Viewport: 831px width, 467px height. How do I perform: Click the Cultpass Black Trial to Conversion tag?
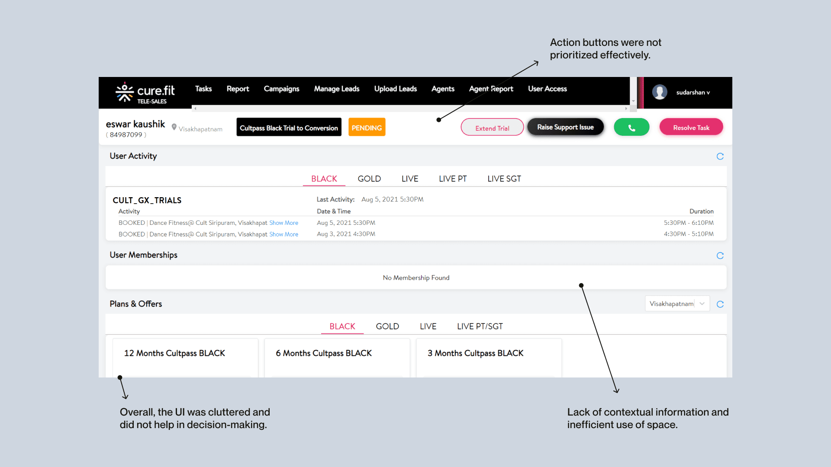pyautogui.click(x=289, y=127)
